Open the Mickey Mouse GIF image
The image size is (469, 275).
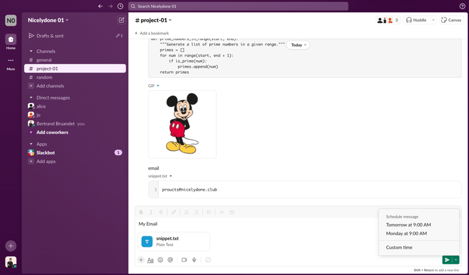pos(182,124)
